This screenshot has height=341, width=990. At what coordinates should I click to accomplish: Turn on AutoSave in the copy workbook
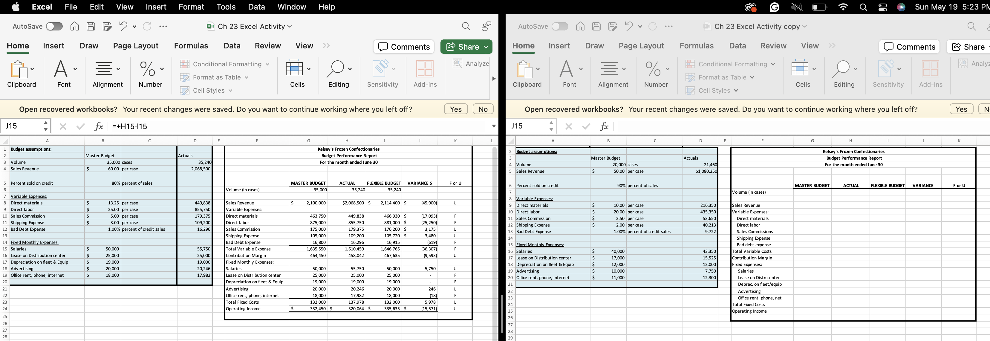click(560, 26)
